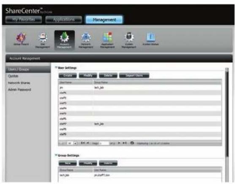Screen dimensions: 235x184
Task: Switch to the Applications tab
Action: 64,19
